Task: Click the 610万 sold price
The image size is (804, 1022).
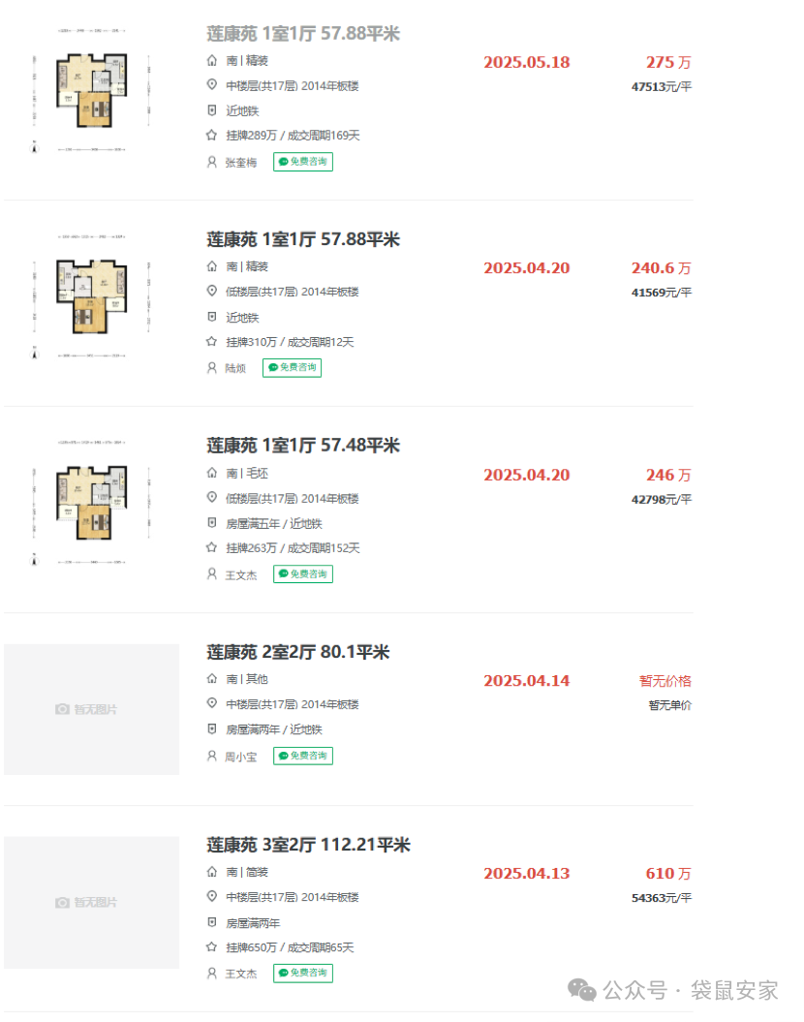Action: coord(668,874)
